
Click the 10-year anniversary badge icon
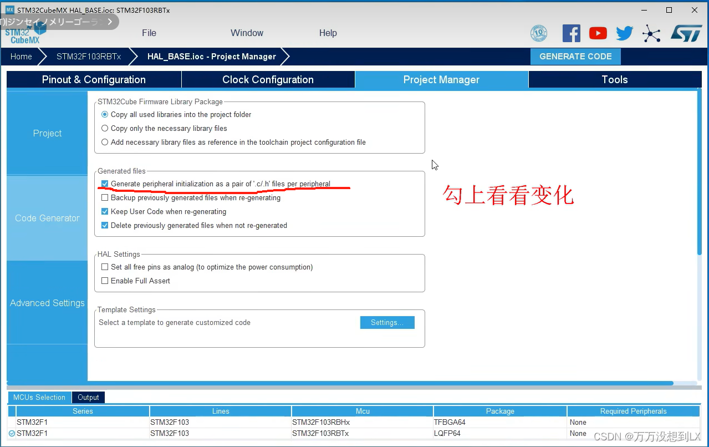tap(538, 33)
